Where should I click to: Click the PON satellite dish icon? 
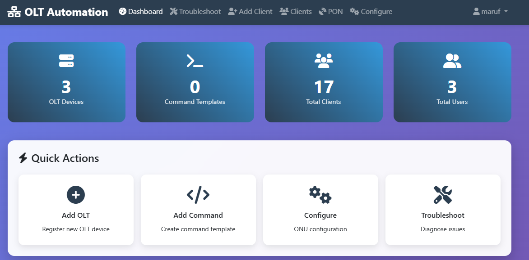(322, 11)
